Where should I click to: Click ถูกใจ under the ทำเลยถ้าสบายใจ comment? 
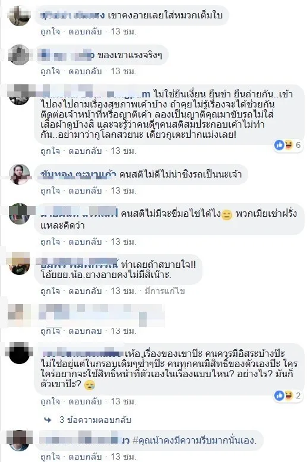(x=50, y=291)
